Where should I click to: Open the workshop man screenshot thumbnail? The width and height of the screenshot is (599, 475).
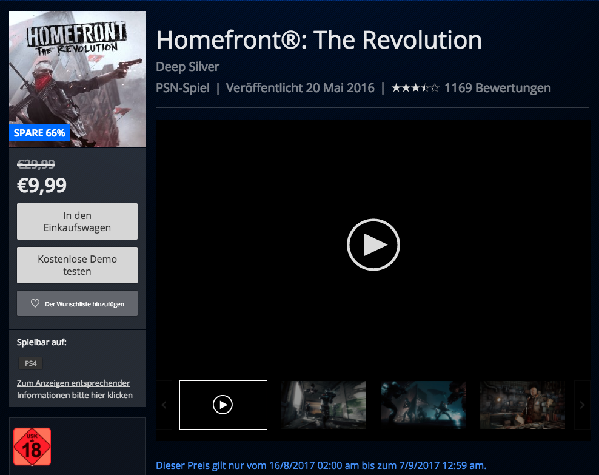[x=523, y=405]
